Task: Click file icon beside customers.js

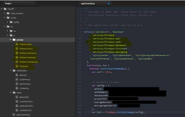Action: [x=17, y=79]
